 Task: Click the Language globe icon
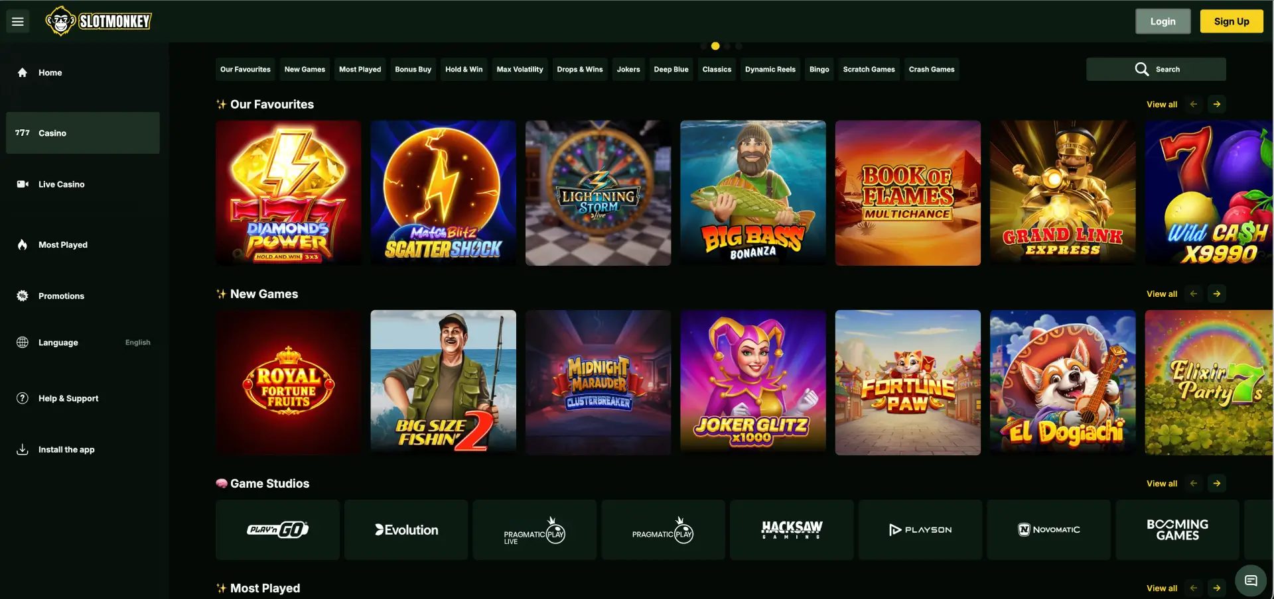[23, 343]
